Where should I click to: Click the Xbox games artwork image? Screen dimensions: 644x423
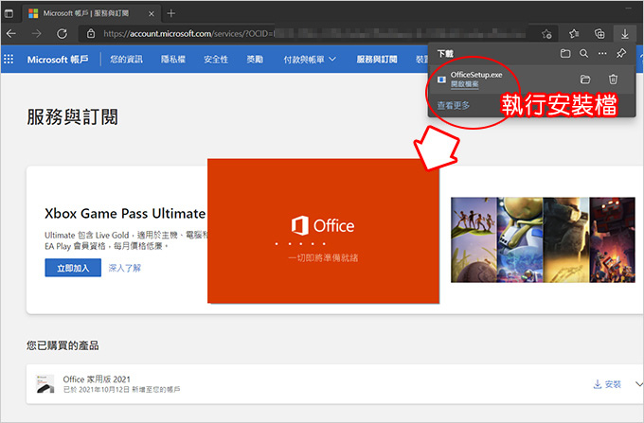point(543,240)
